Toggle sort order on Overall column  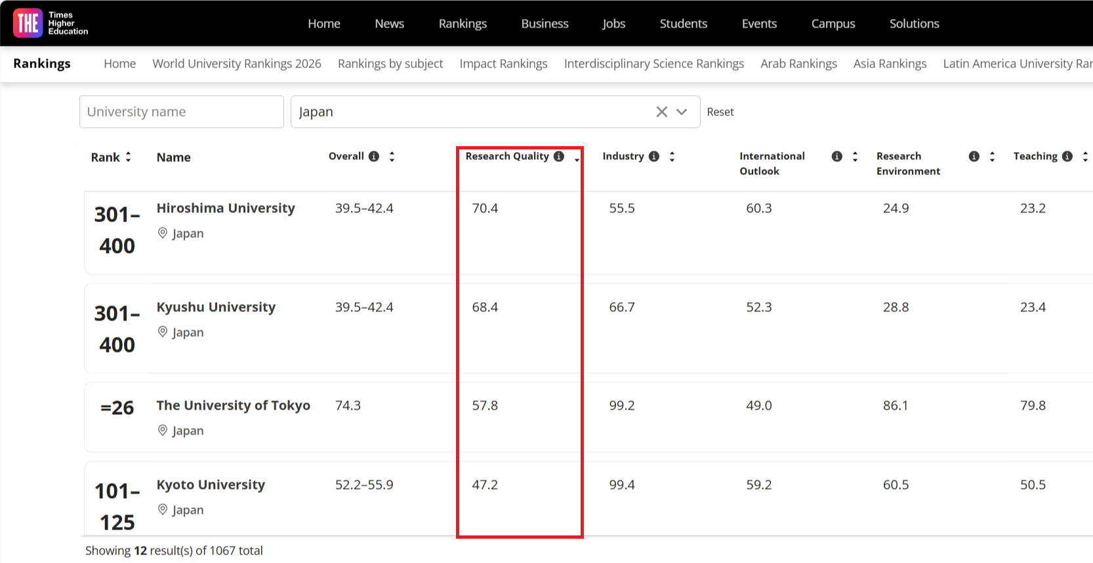pyautogui.click(x=392, y=156)
